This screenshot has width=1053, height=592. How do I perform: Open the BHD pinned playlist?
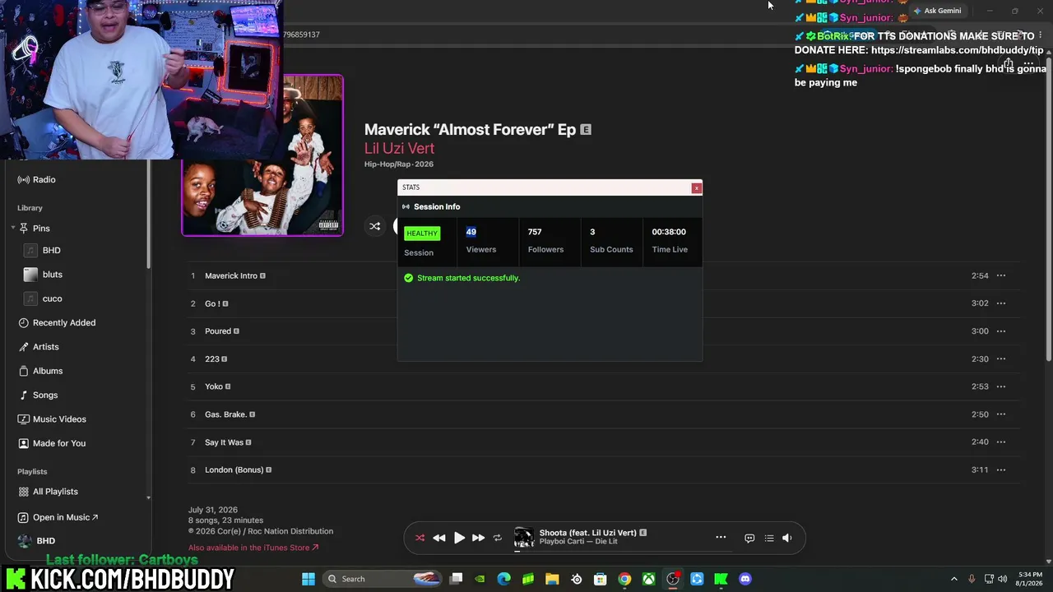tap(52, 250)
